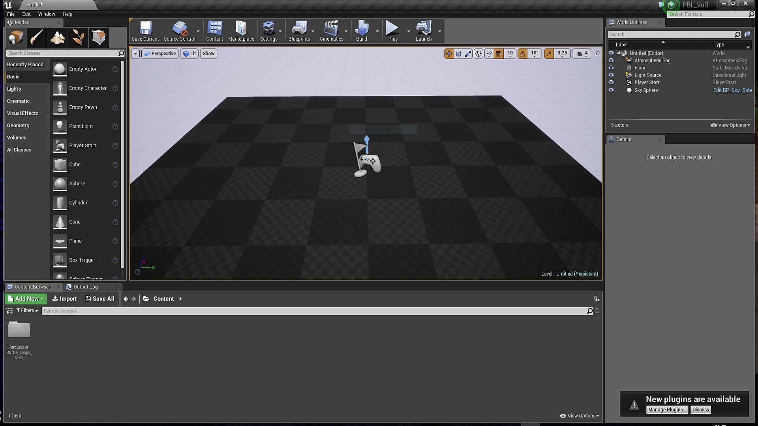Viewport: 758px width, 426px height.
Task: Toggle grid snapping on or off
Action: (x=499, y=54)
